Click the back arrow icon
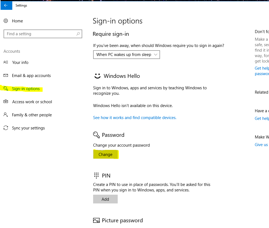This screenshot has width=269, height=228. (x=6, y=5)
